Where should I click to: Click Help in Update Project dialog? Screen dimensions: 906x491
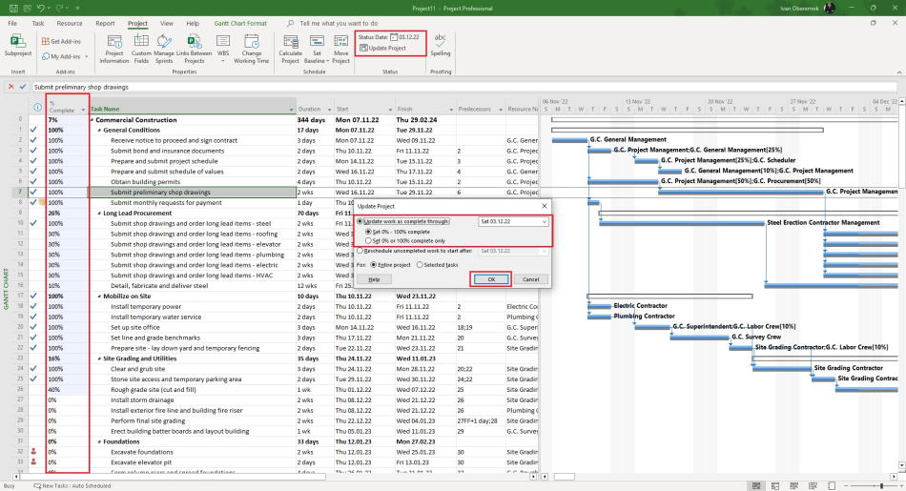coord(374,279)
